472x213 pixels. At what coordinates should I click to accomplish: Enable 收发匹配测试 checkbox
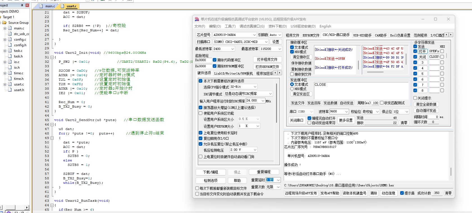382,103
